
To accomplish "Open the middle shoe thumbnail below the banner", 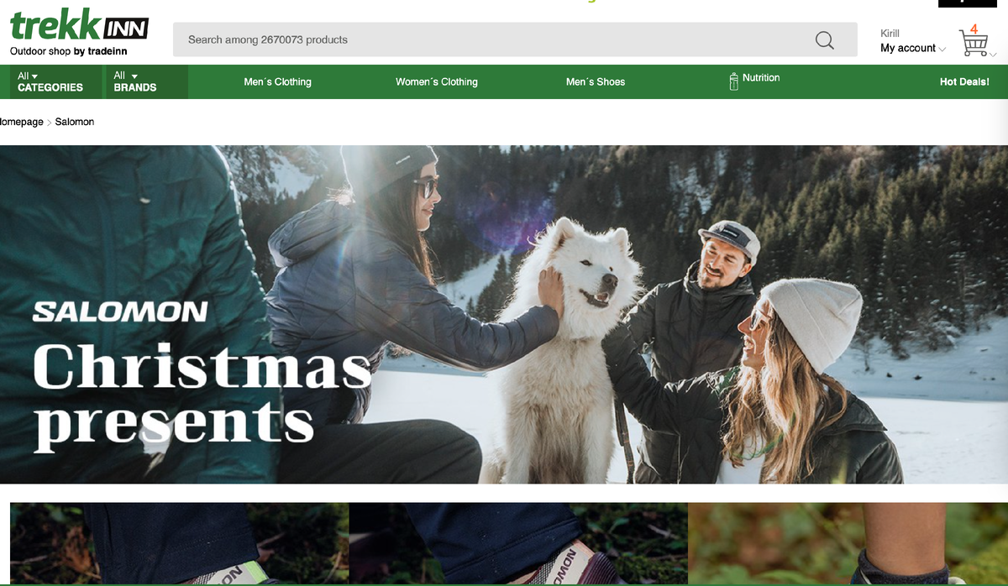I will point(518,543).
